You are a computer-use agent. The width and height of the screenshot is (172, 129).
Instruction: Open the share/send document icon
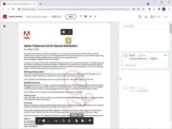pyautogui.click(x=140, y=17)
